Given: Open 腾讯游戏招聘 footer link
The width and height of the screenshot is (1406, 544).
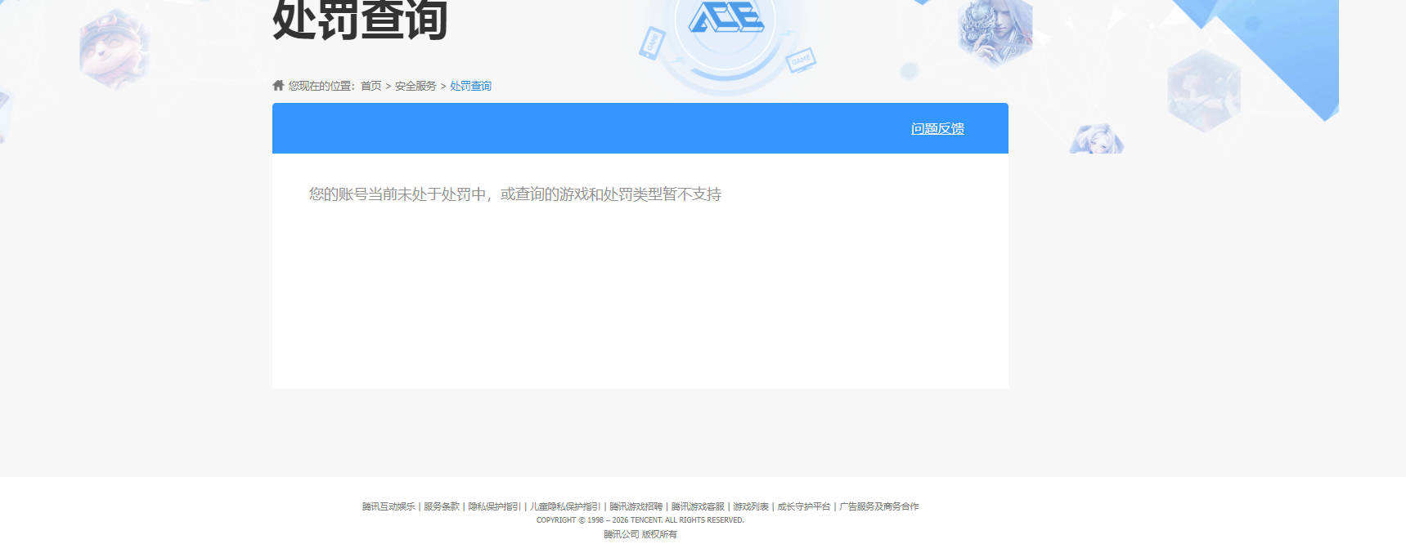Looking at the screenshot, I should (x=636, y=506).
